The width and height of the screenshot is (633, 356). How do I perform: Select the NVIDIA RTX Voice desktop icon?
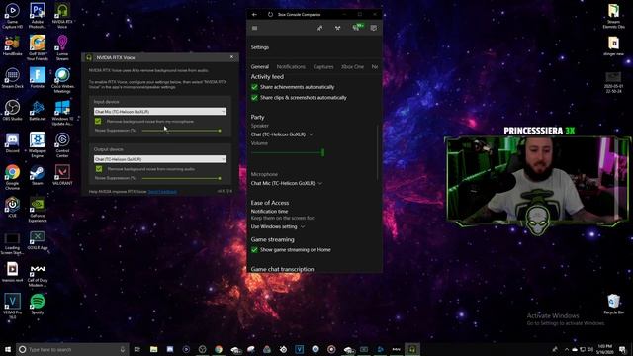coord(62,16)
